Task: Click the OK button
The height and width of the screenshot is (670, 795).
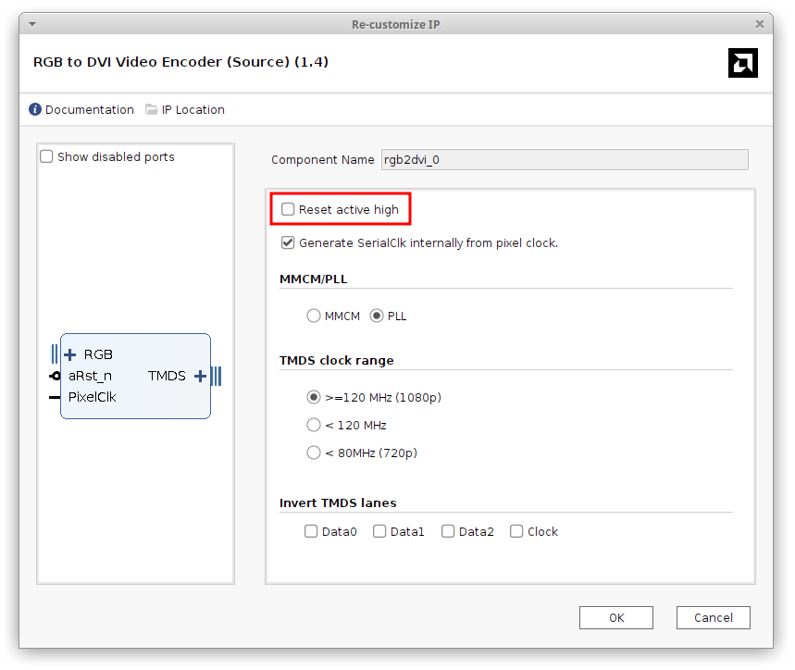Action: pyautogui.click(x=616, y=618)
